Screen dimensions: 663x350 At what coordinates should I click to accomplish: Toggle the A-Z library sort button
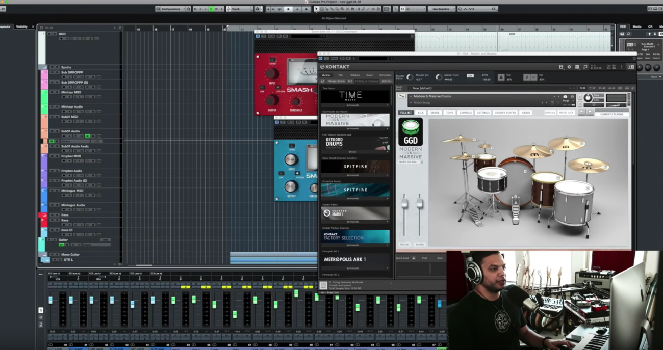tap(350, 81)
